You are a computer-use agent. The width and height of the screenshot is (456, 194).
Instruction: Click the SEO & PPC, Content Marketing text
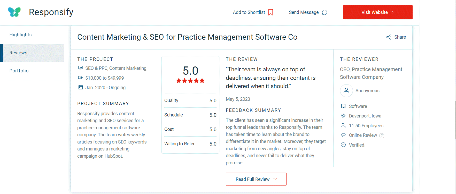click(x=116, y=68)
